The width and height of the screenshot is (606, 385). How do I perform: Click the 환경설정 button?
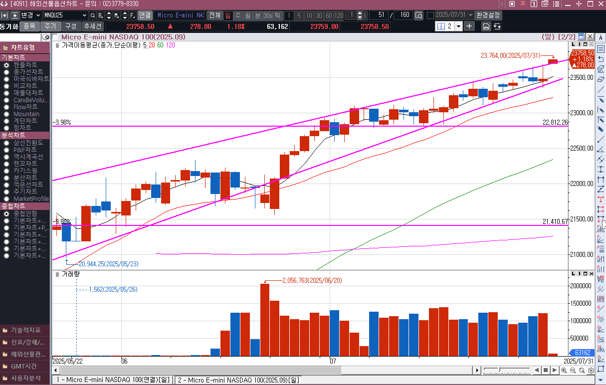(x=488, y=15)
